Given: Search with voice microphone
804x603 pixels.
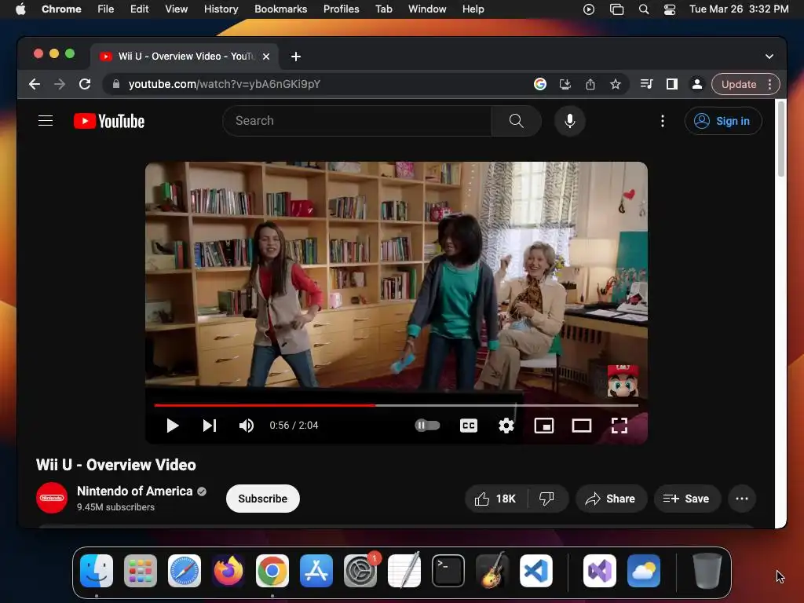Looking at the screenshot, I should coord(570,120).
